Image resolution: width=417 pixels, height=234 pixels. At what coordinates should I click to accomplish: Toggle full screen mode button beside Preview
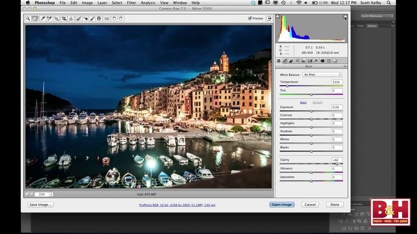[x=269, y=18]
